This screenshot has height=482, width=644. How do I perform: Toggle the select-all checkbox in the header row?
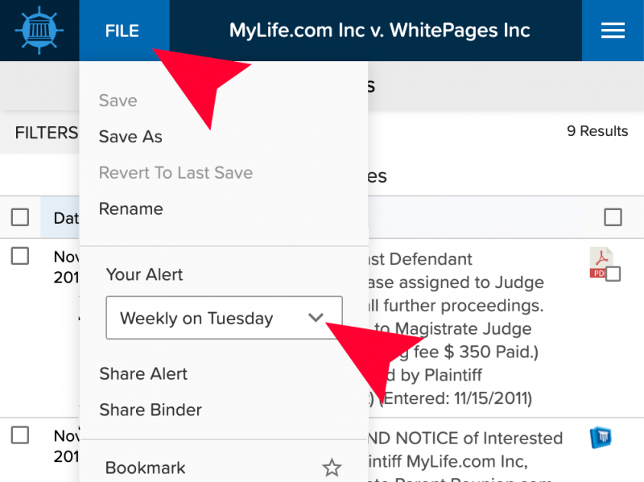tap(20, 217)
